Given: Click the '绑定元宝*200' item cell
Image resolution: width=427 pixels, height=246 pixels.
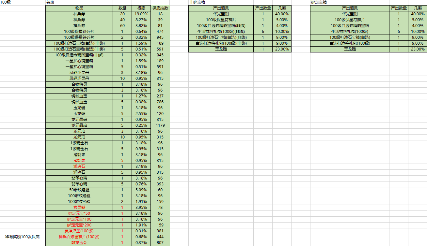Looking at the screenshot, I should coord(79,225).
